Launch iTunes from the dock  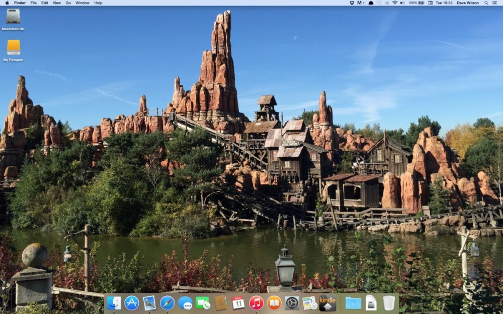click(x=257, y=303)
